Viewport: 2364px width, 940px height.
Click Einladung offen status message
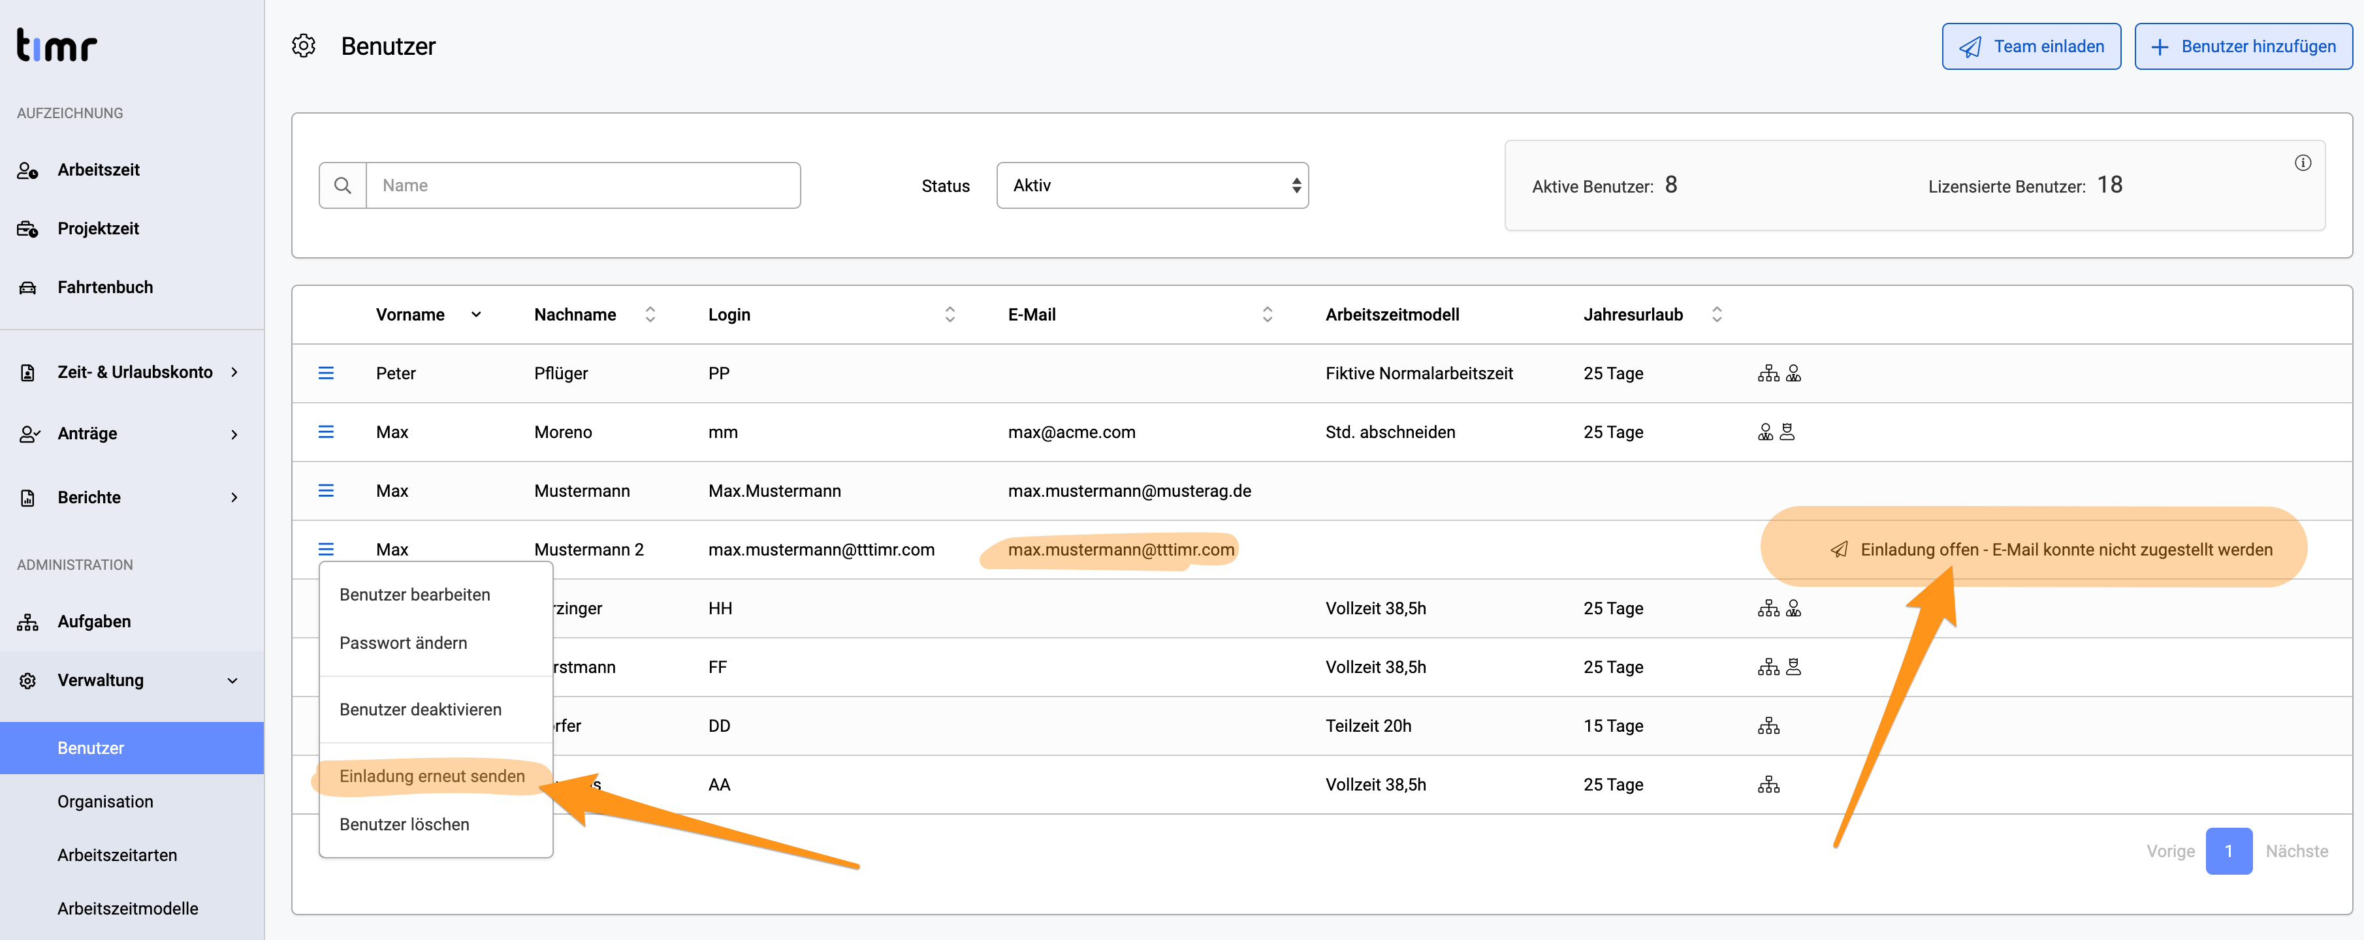(x=2067, y=550)
